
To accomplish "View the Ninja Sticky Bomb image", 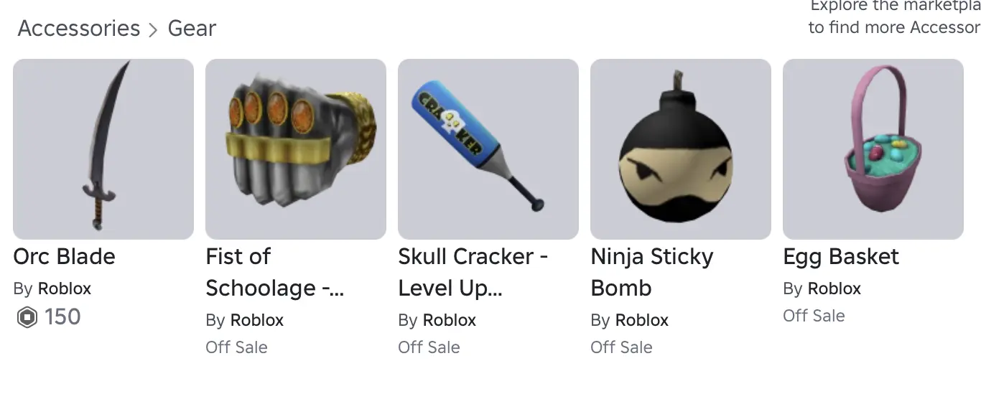I will pos(681,149).
